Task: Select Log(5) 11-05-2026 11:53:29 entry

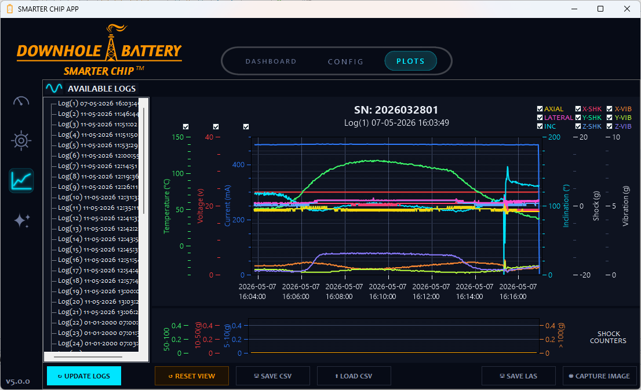Action: point(98,145)
